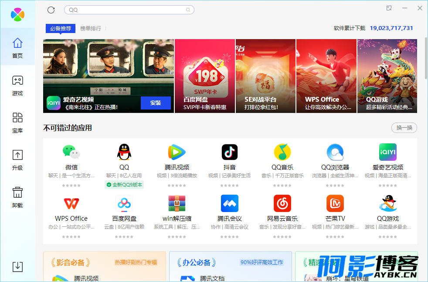Screen dimensions: 428x282
Task: Select the win解压缩 app icon
Action: pos(177,203)
